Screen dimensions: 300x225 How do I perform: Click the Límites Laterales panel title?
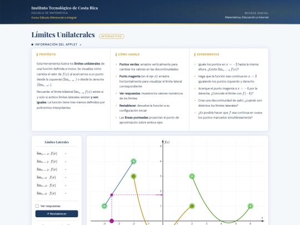click(x=57, y=142)
